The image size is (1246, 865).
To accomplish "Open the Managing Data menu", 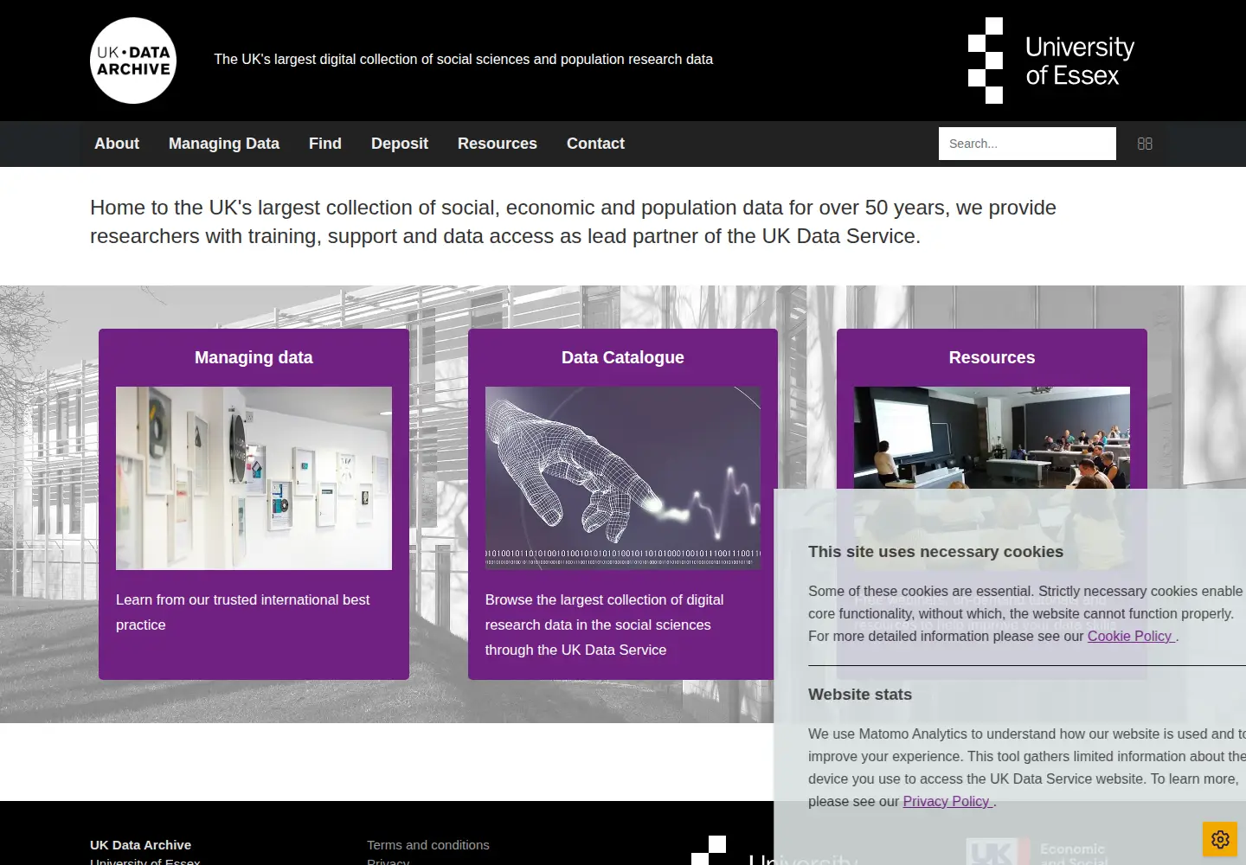I will (x=224, y=144).
